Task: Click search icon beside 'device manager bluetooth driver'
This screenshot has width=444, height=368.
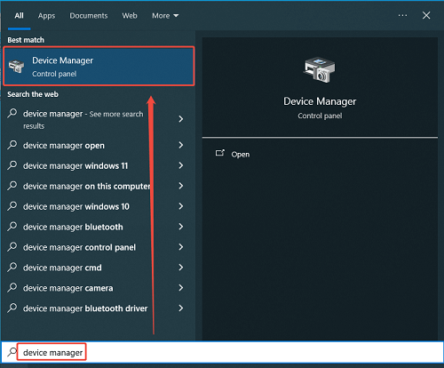Action: pyautogui.click(x=12, y=308)
